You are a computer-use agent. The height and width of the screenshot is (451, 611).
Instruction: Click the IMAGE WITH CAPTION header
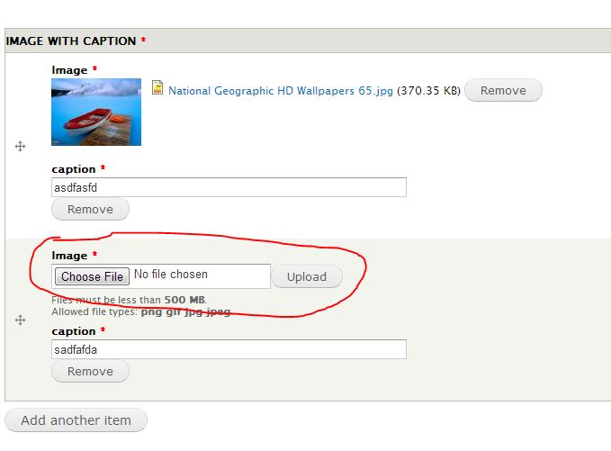click(x=71, y=41)
